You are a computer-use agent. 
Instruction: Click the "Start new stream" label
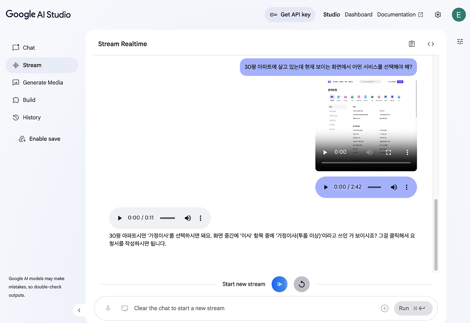pos(244,284)
